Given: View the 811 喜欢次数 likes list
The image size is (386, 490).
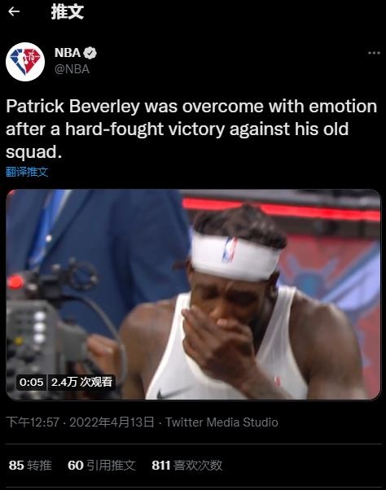Looking at the screenshot, I should tap(187, 466).
